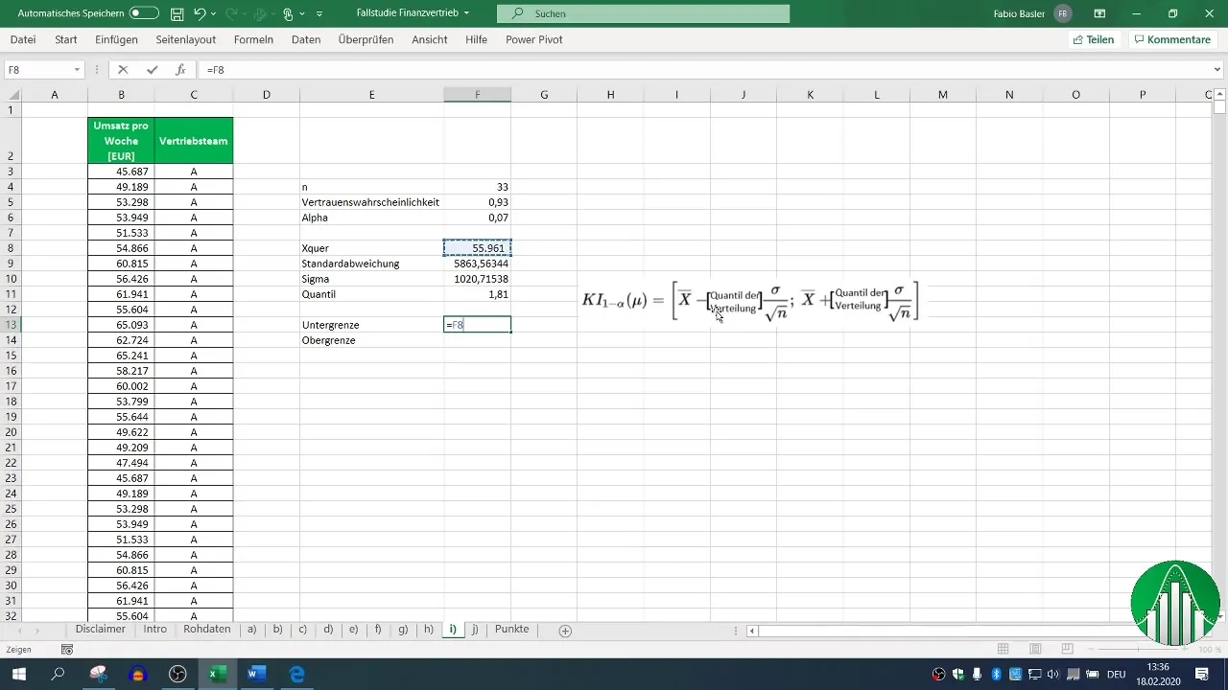Open the Seitenlayout ribbon tab

click(x=186, y=40)
